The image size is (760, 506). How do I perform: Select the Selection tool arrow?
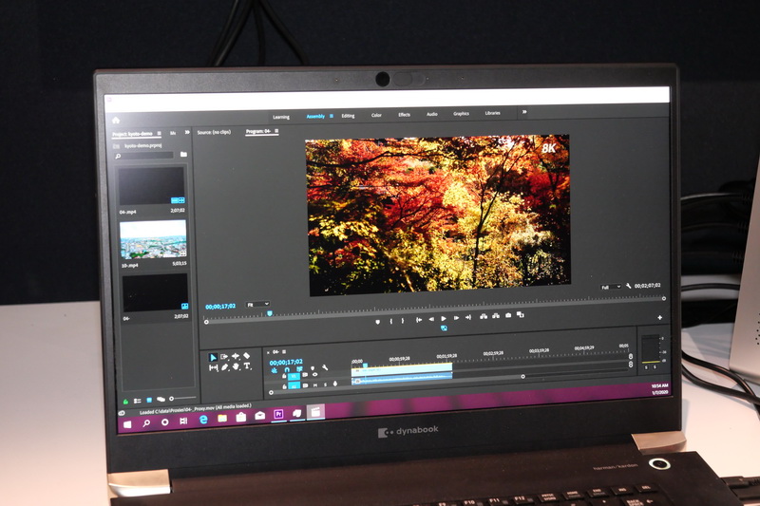click(212, 357)
